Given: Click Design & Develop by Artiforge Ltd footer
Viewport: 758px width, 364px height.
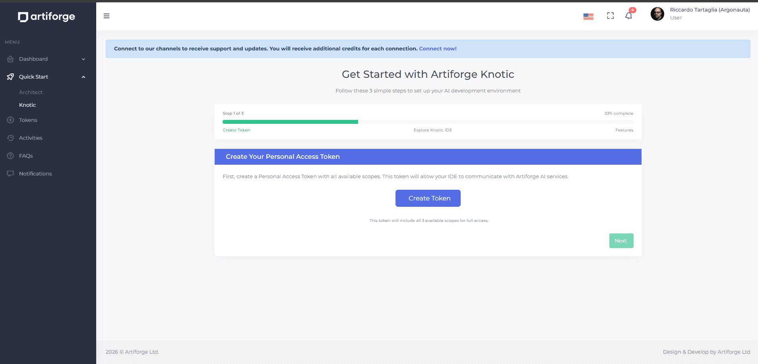Looking at the screenshot, I should click(x=707, y=352).
